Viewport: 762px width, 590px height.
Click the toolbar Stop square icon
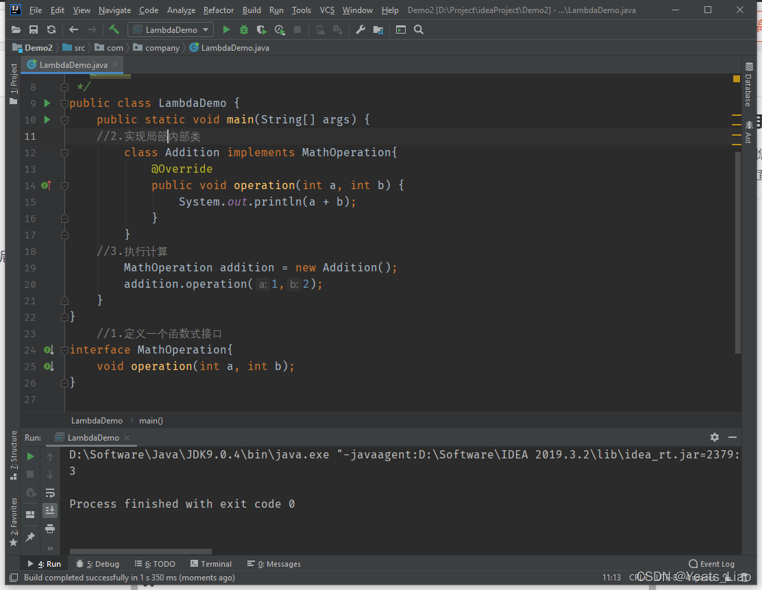coord(297,30)
